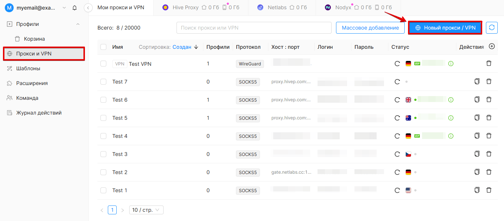Check the Test 4 row checkbox
The width and height of the screenshot is (504, 221).
coord(103,136)
